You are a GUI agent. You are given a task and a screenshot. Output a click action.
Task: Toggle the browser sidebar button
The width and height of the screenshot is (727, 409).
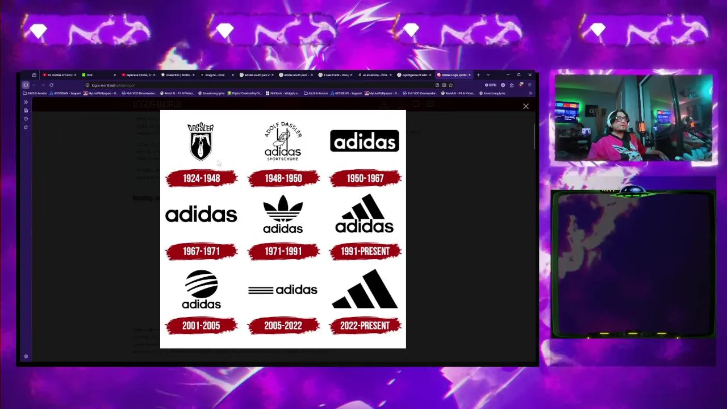(x=26, y=85)
